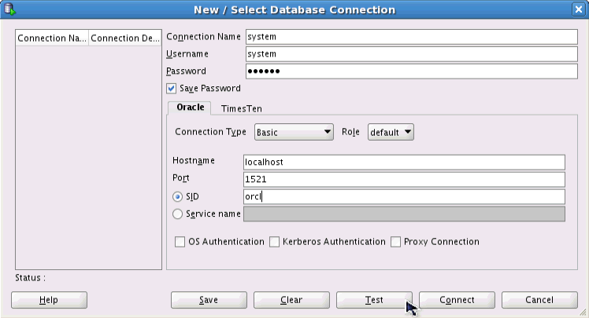Click the Save button
Screen dimensions: 589x318
209,300
